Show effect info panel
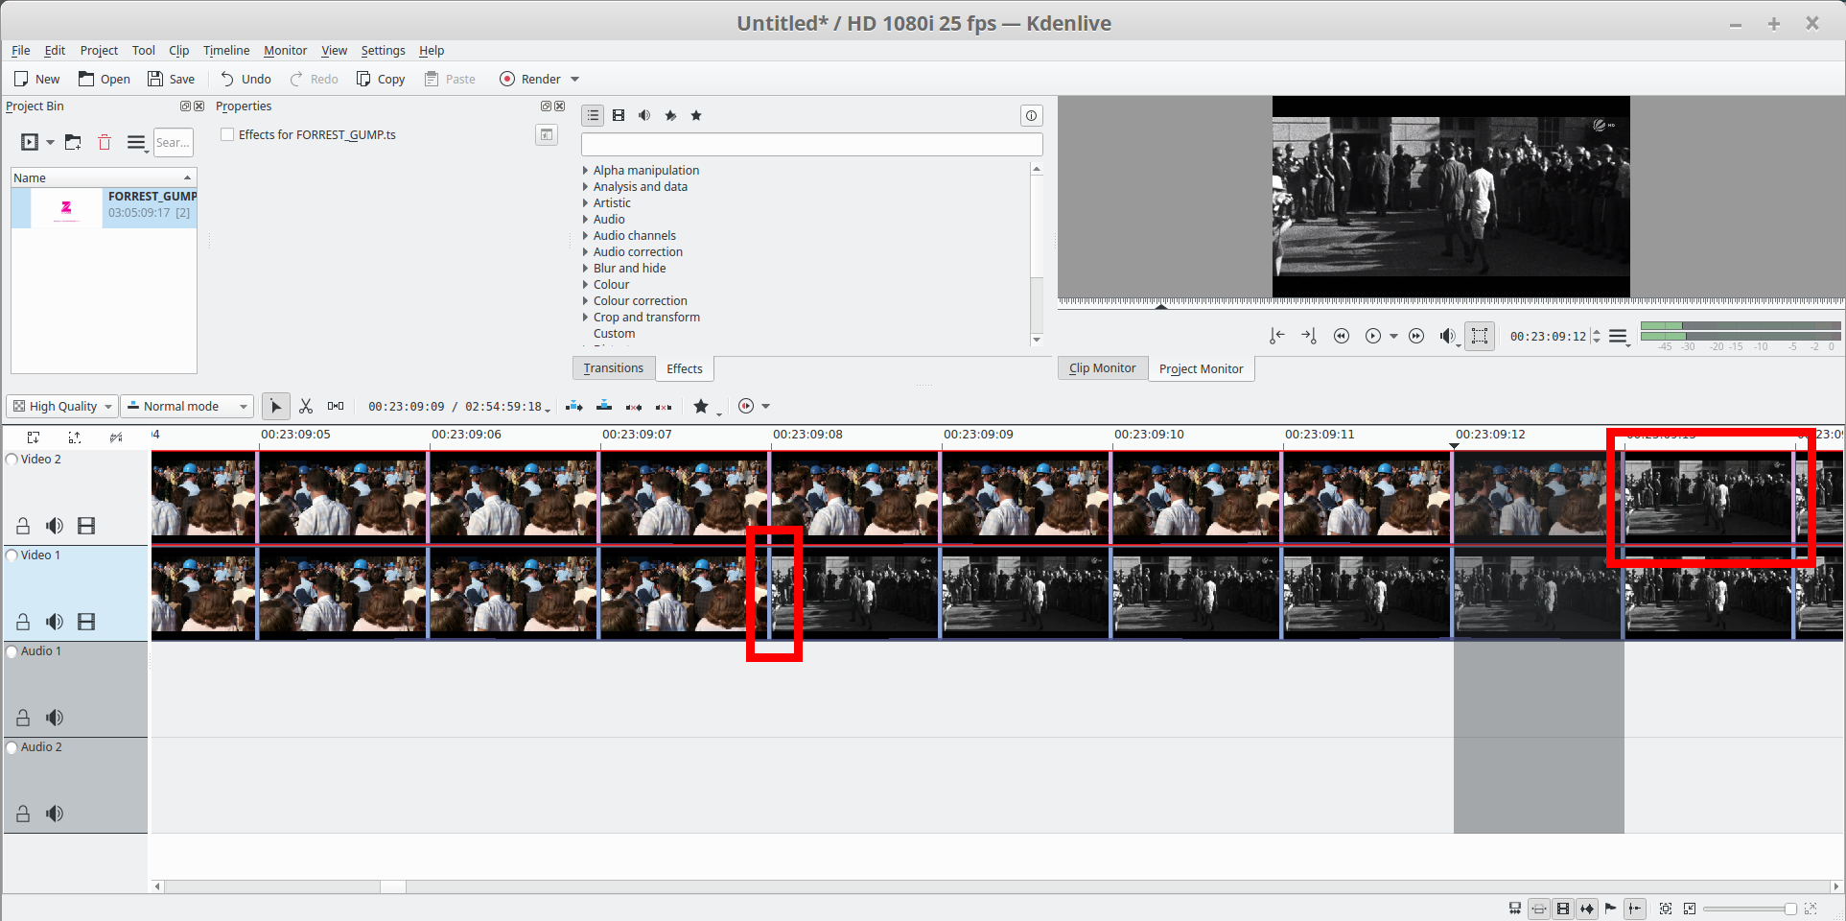The height and width of the screenshot is (921, 1846). click(x=1031, y=115)
